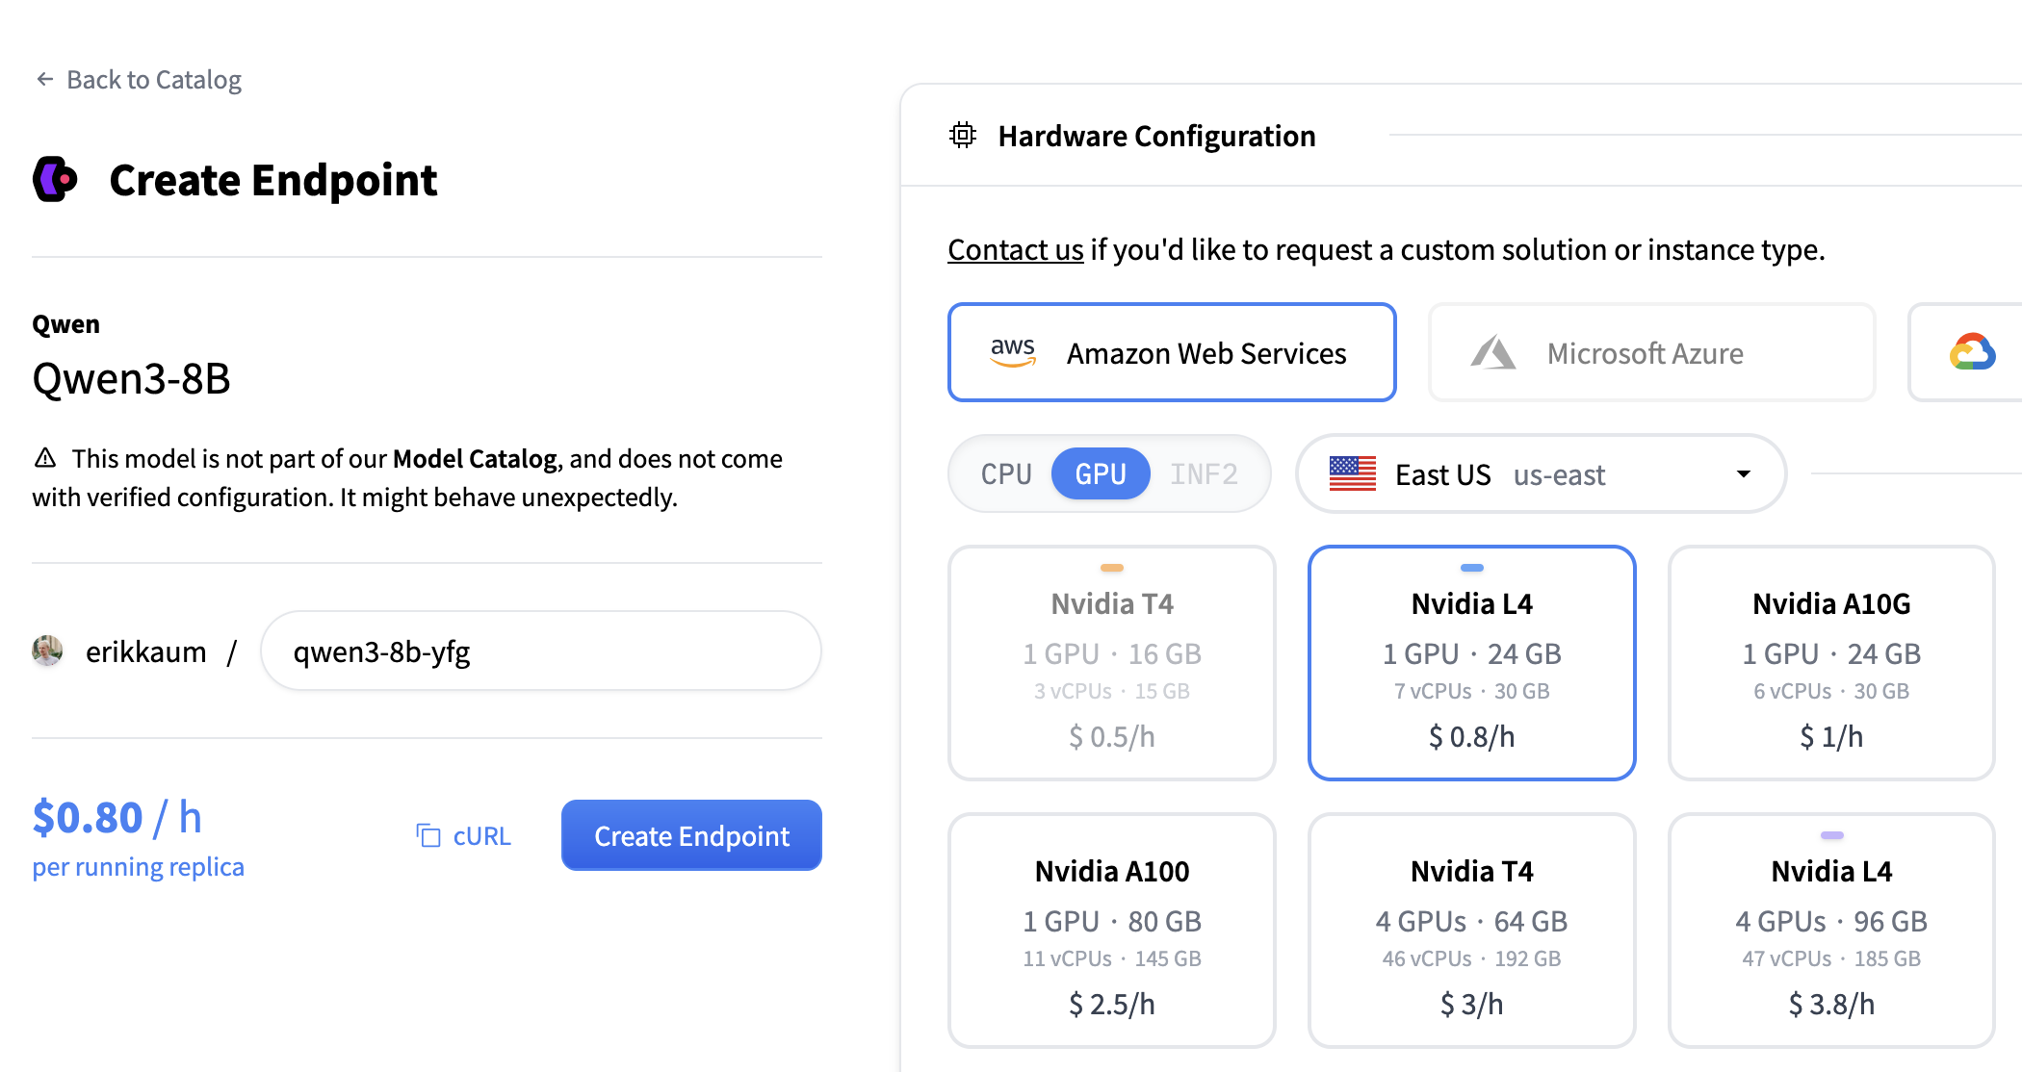Choose Microsoft Azure provider tab

(x=1652, y=352)
